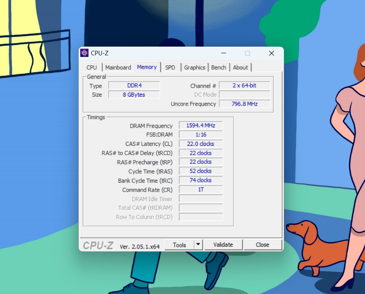Click the DRAM Frequency value 1594.4 MHz
Image resolution: width=365 pixels, height=294 pixels.
[201, 125]
